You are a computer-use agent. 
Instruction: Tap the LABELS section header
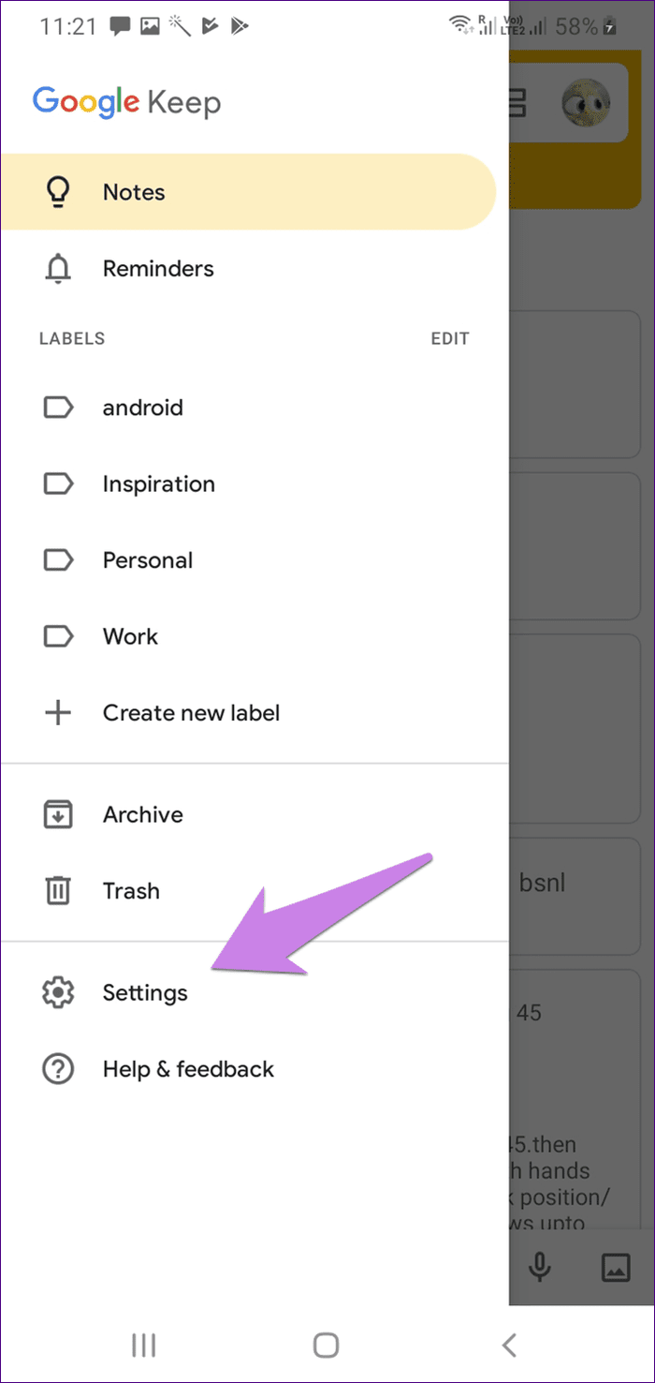tap(72, 339)
